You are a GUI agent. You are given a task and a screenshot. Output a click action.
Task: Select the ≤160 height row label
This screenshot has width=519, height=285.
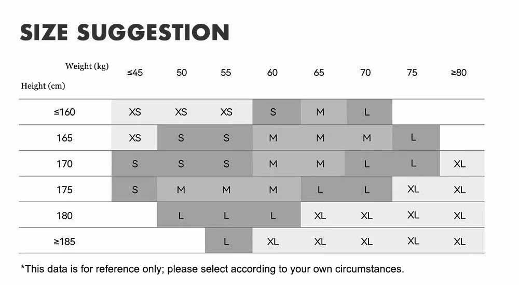[x=64, y=112]
